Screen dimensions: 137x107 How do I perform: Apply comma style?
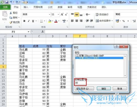coord(128,21)
